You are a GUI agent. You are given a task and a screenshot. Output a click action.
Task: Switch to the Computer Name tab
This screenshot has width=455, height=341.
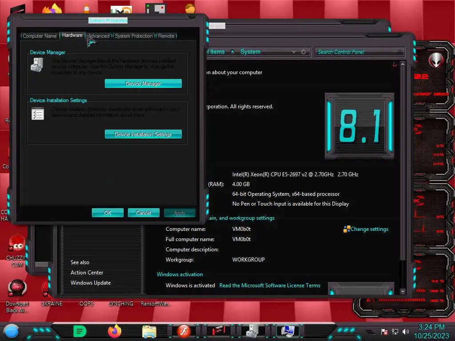(x=40, y=36)
